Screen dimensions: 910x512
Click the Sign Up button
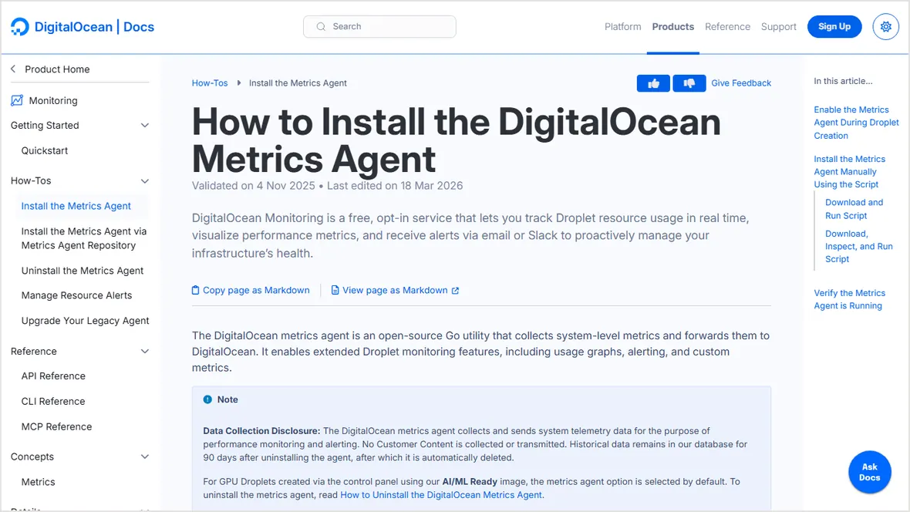coord(834,27)
